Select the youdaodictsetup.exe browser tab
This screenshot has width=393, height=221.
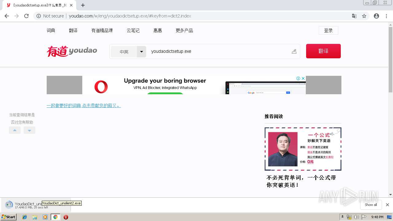point(39,5)
